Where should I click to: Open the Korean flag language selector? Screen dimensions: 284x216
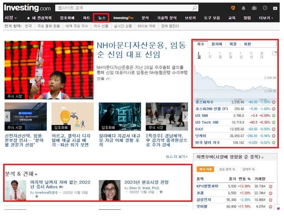coord(275,8)
